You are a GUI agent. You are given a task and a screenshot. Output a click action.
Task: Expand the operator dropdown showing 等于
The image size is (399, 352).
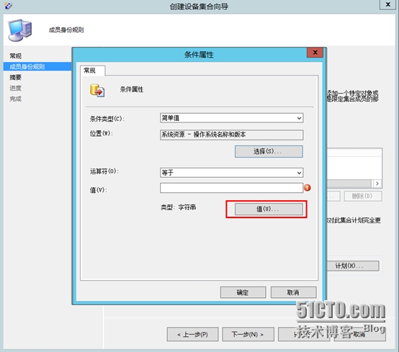(x=232, y=173)
